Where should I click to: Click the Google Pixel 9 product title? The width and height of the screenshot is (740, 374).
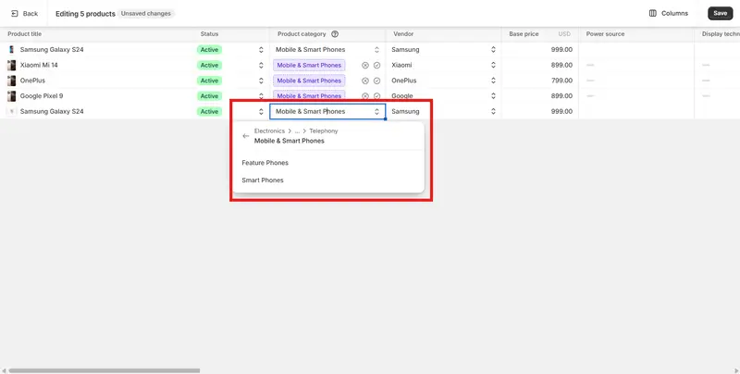pyautogui.click(x=42, y=96)
